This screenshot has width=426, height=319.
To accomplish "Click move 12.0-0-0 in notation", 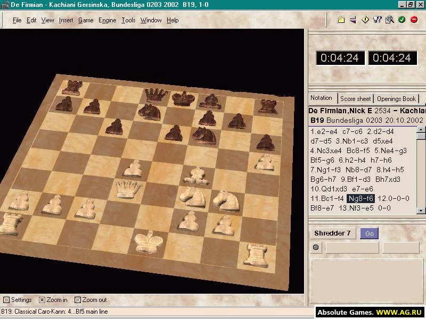I will coord(394,198).
